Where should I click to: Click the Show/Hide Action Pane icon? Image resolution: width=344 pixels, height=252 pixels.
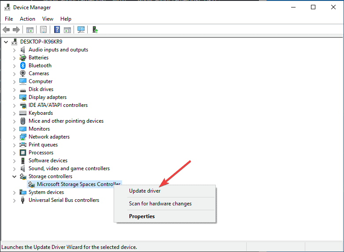(x=67, y=30)
